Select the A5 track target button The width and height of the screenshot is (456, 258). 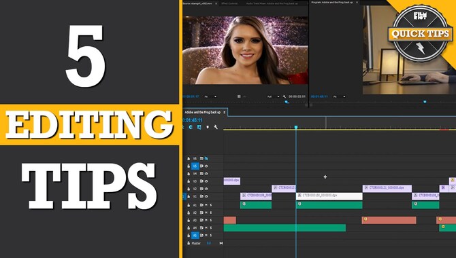point(195,236)
